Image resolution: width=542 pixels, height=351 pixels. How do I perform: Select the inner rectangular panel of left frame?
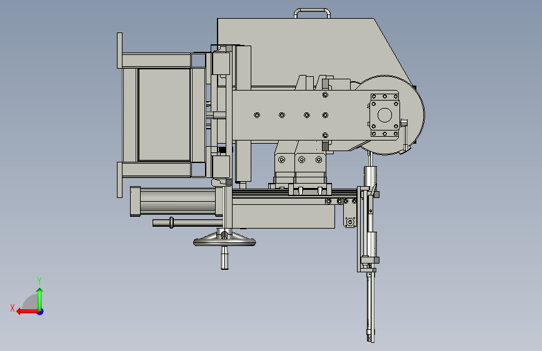164,114
